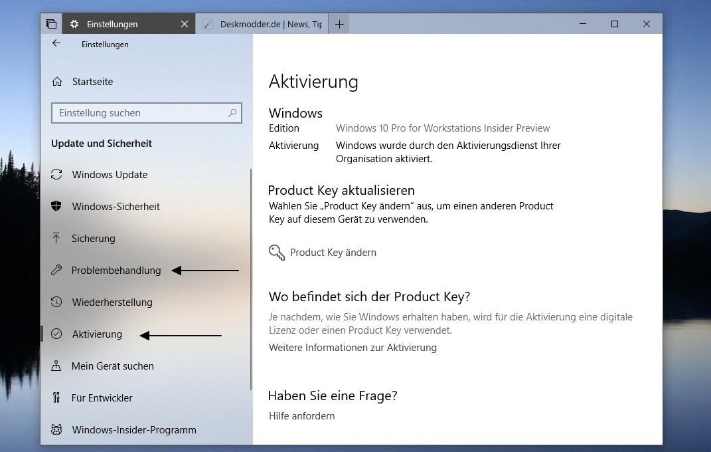Close the Einstellungen window

pos(647,24)
